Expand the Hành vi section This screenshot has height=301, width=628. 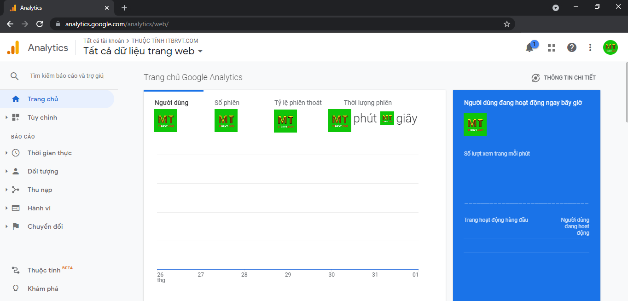7,208
